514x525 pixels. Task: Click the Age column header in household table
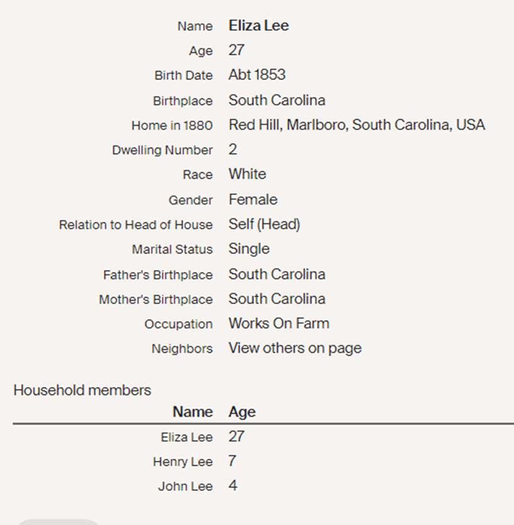(x=242, y=412)
